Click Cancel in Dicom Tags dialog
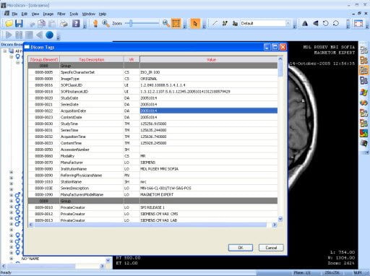Viewport: 370px width, 276px height. (271, 248)
